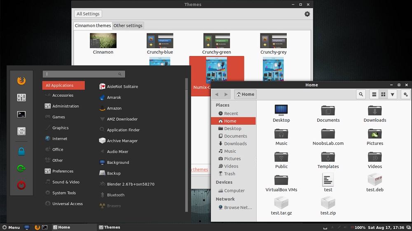Click settings gear in Themes window
Viewport: 412px width, 231px height.
pos(307,14)
